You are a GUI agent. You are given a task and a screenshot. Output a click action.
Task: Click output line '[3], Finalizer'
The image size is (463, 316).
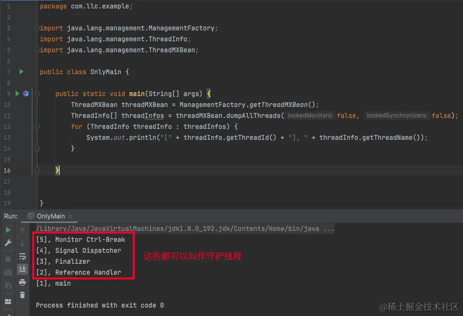63,261
